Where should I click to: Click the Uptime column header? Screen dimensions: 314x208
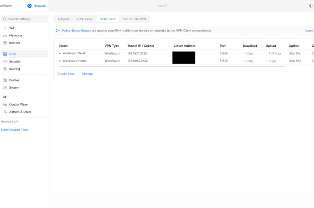tap(294, 46)
